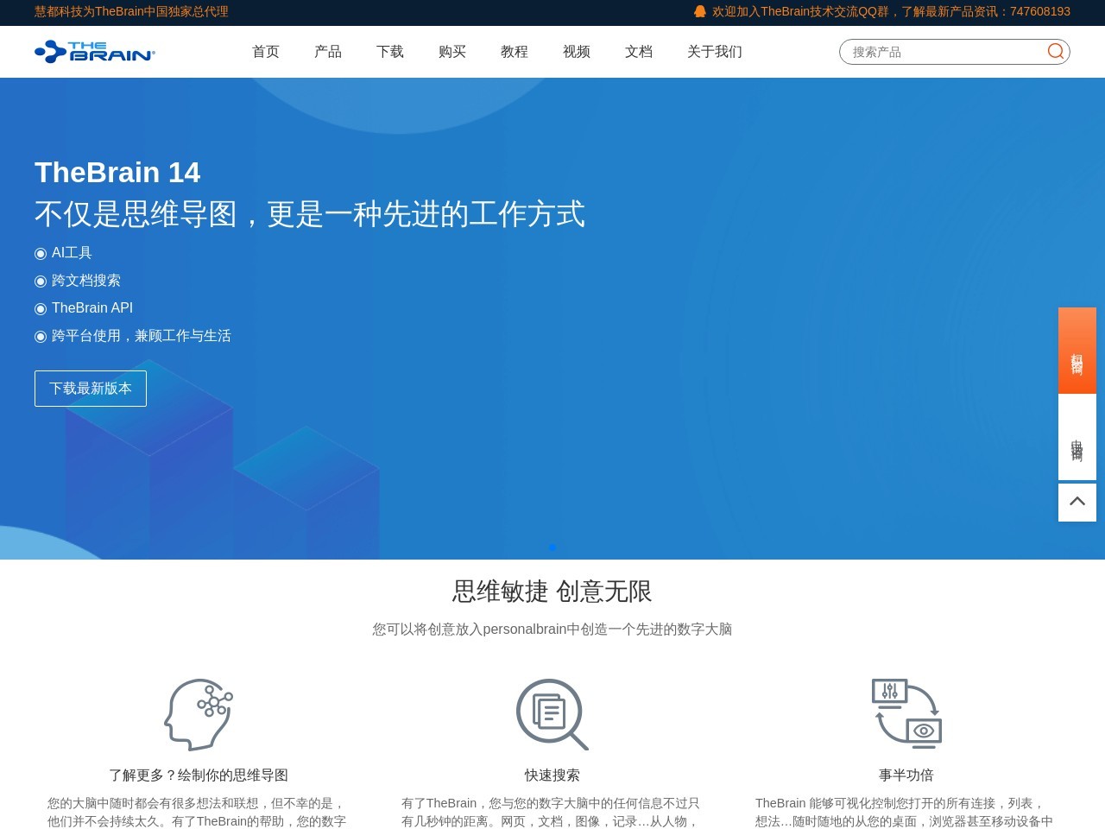Click the carousel indicator dot
This screenshot has width=1105, height=829.
[x=552, y=547]
